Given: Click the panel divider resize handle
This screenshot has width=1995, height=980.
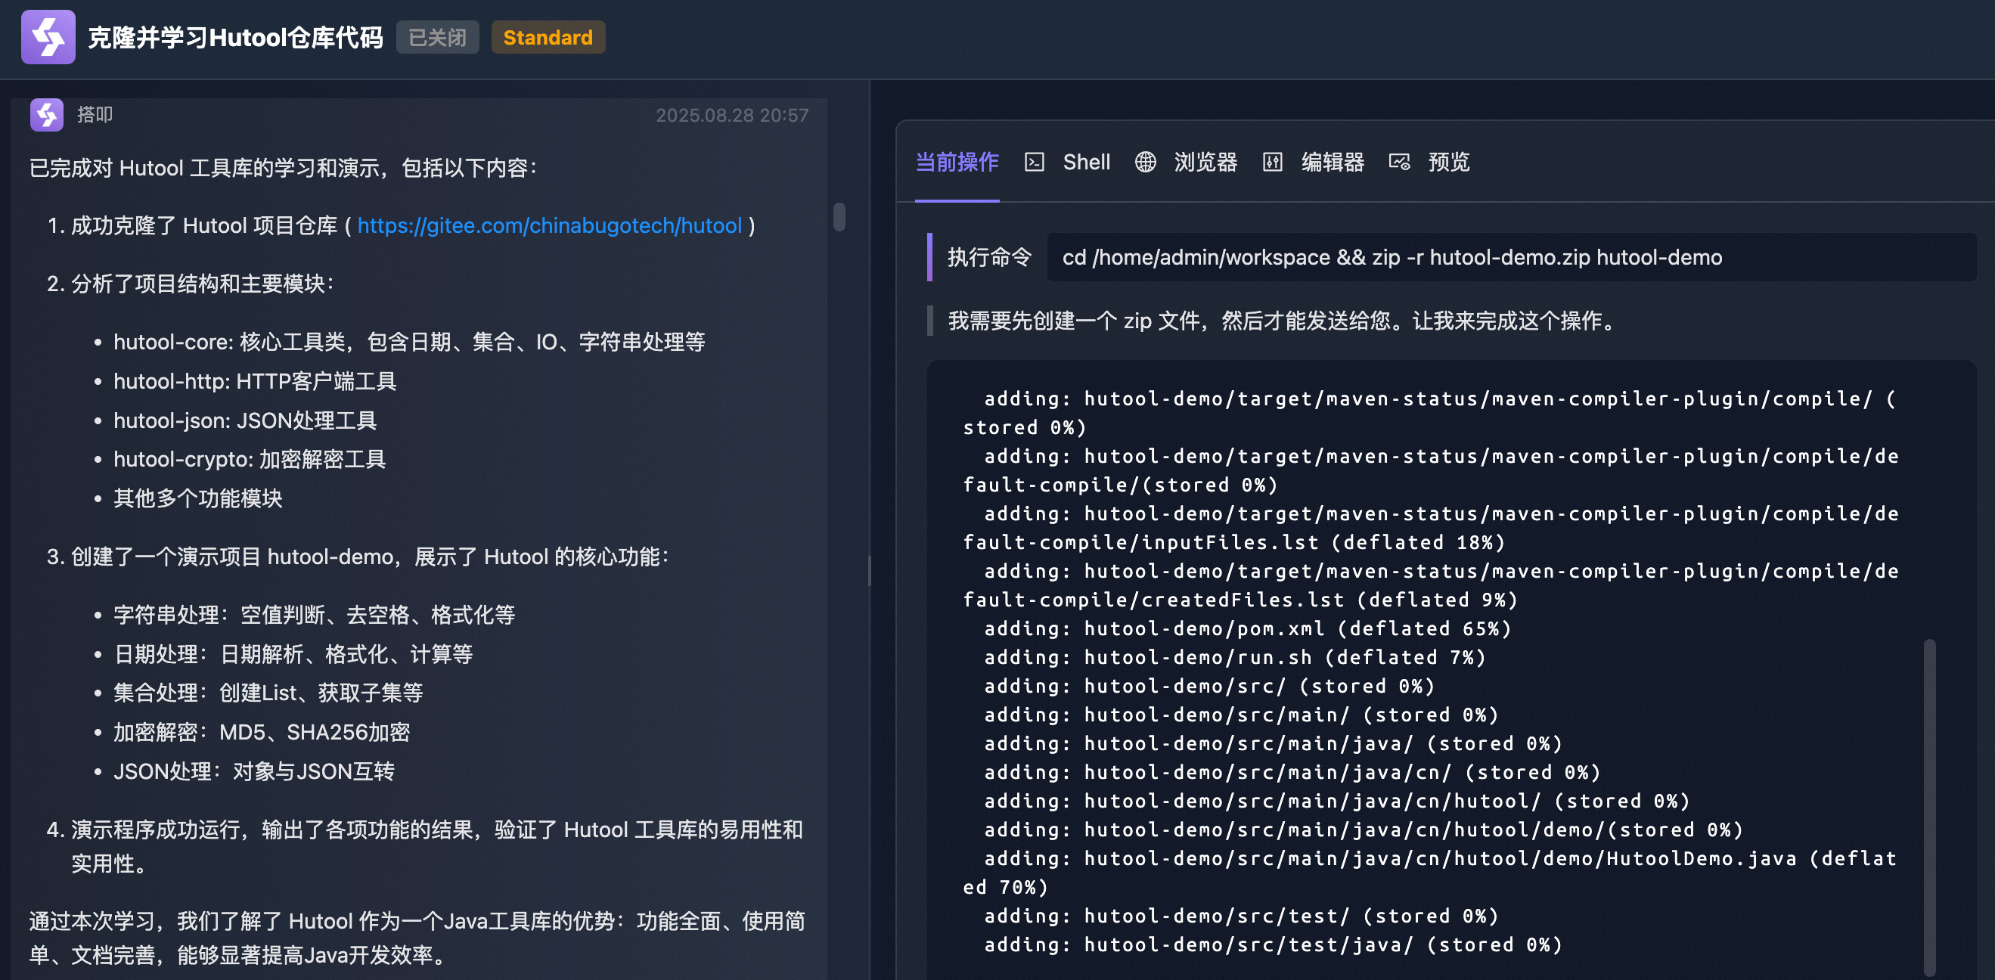Looking at the screenshot, I should pyautogui.click(x=870, y=571).
